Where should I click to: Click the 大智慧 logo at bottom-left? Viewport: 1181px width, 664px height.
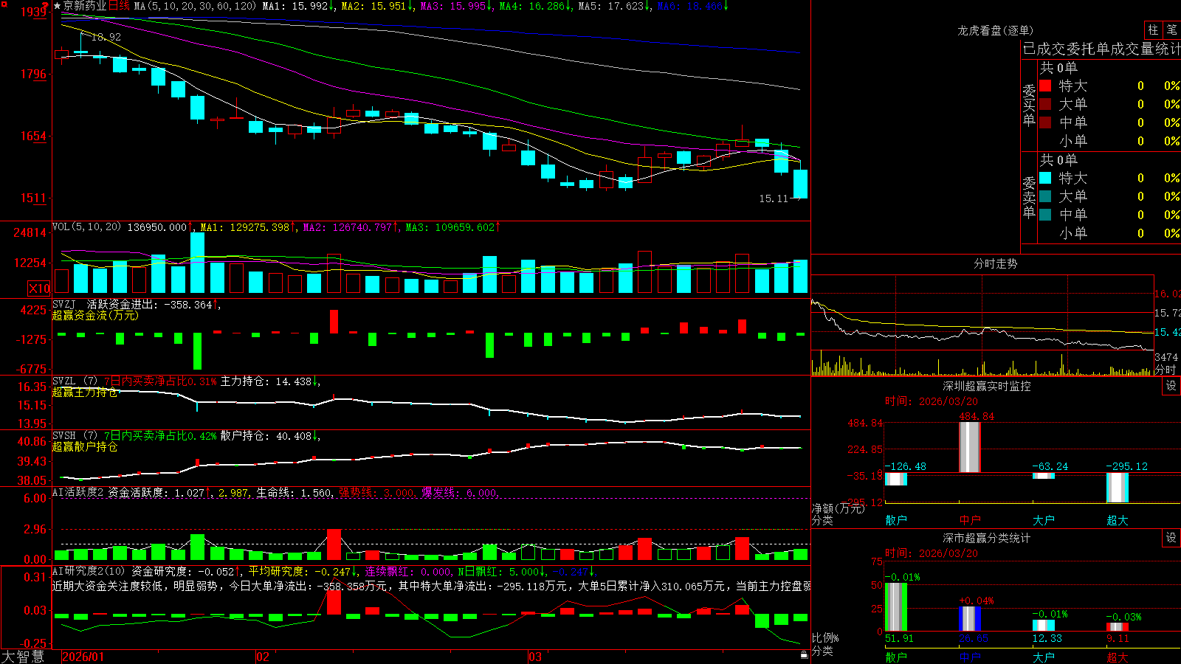[x=23, y=657]
